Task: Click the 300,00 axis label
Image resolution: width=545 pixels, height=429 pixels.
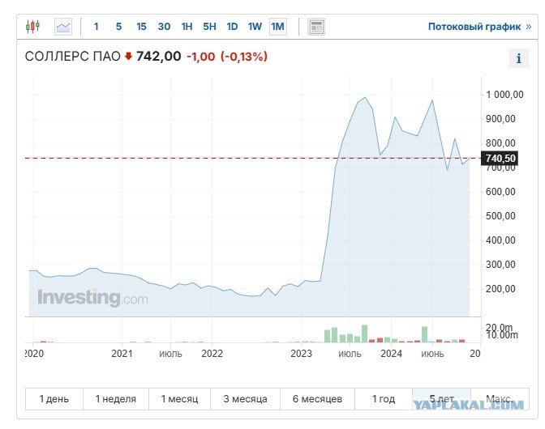Action: click(x=500, y=264)
